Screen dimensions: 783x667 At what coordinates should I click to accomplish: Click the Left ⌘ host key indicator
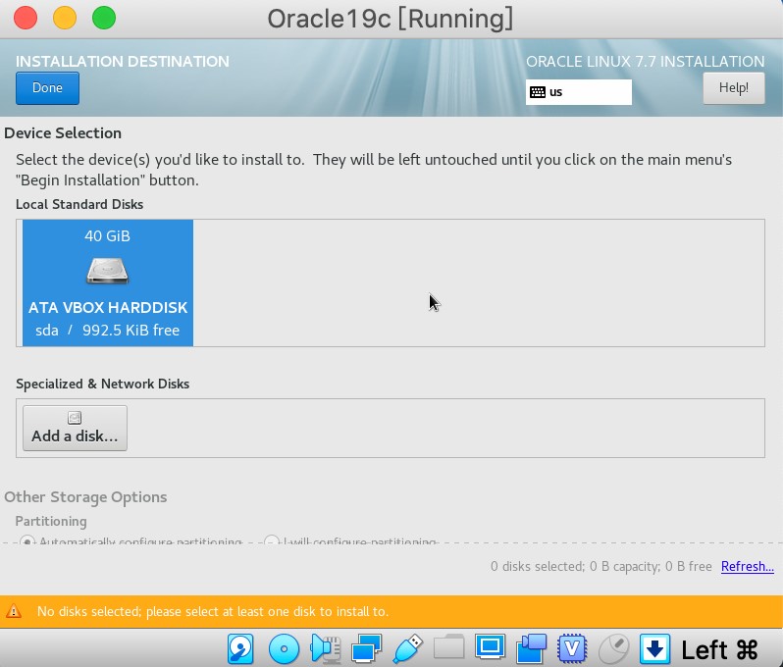[719, 650]
